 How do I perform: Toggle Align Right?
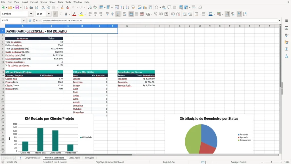[101, 14]
